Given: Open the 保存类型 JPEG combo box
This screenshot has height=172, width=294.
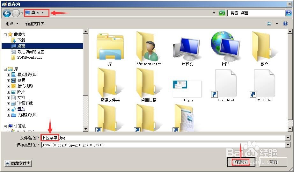Looking at the screenshot, I should (x=165, y=145).
